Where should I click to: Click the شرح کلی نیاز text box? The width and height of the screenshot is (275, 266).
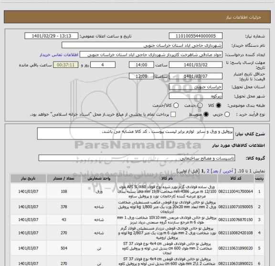[135, 134]
